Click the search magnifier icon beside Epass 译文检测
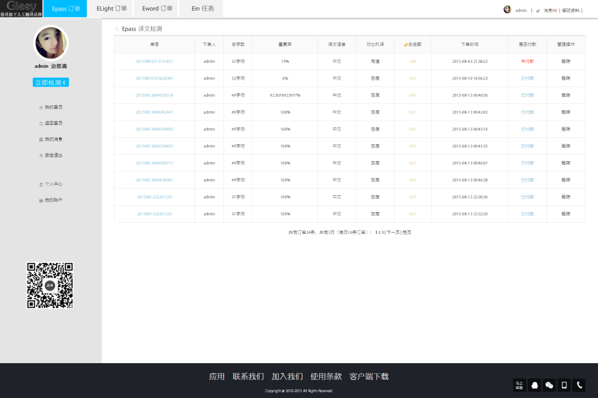Image resolution: width=598 pixels, height=398 pixels. click(116, 29)
